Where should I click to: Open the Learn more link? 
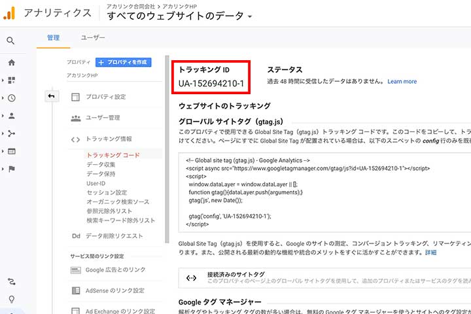click(x=402, y=81)
